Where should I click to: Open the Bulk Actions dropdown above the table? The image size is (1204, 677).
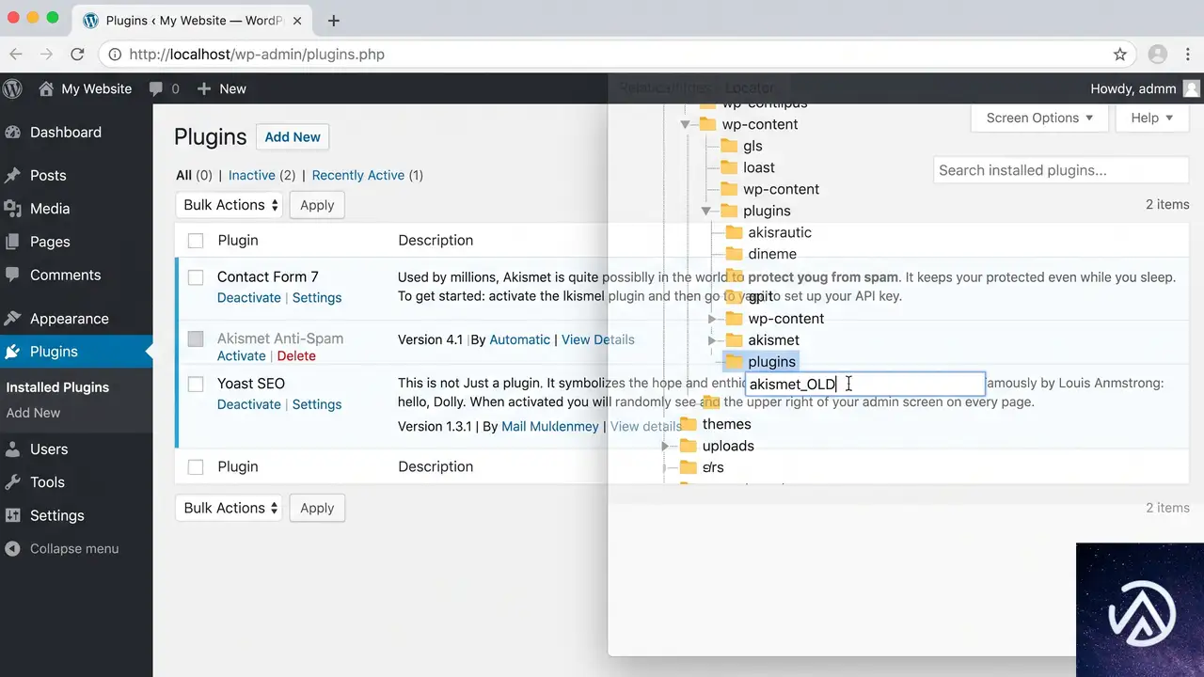pyautogui.click(x=230, y=205)
